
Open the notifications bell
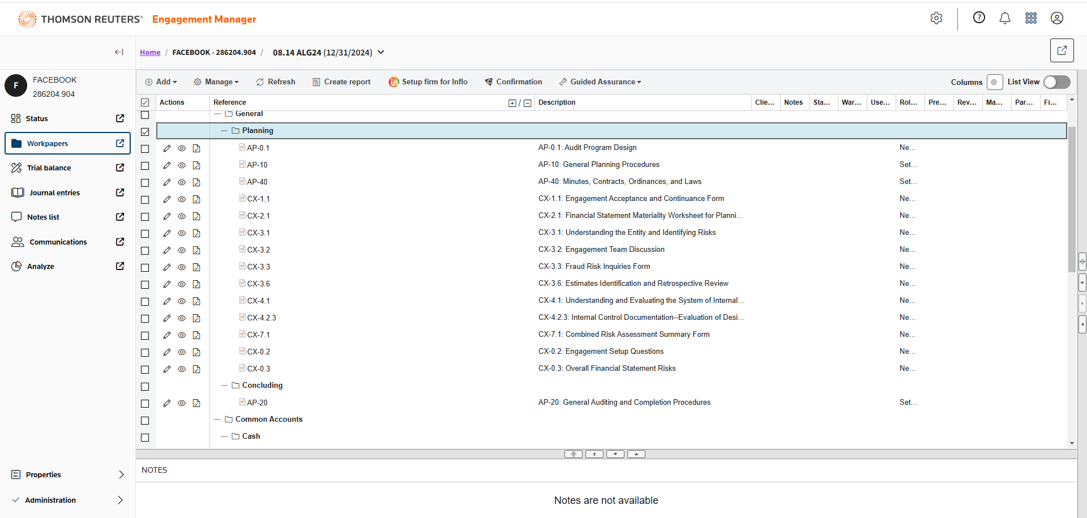point(1005,18)
